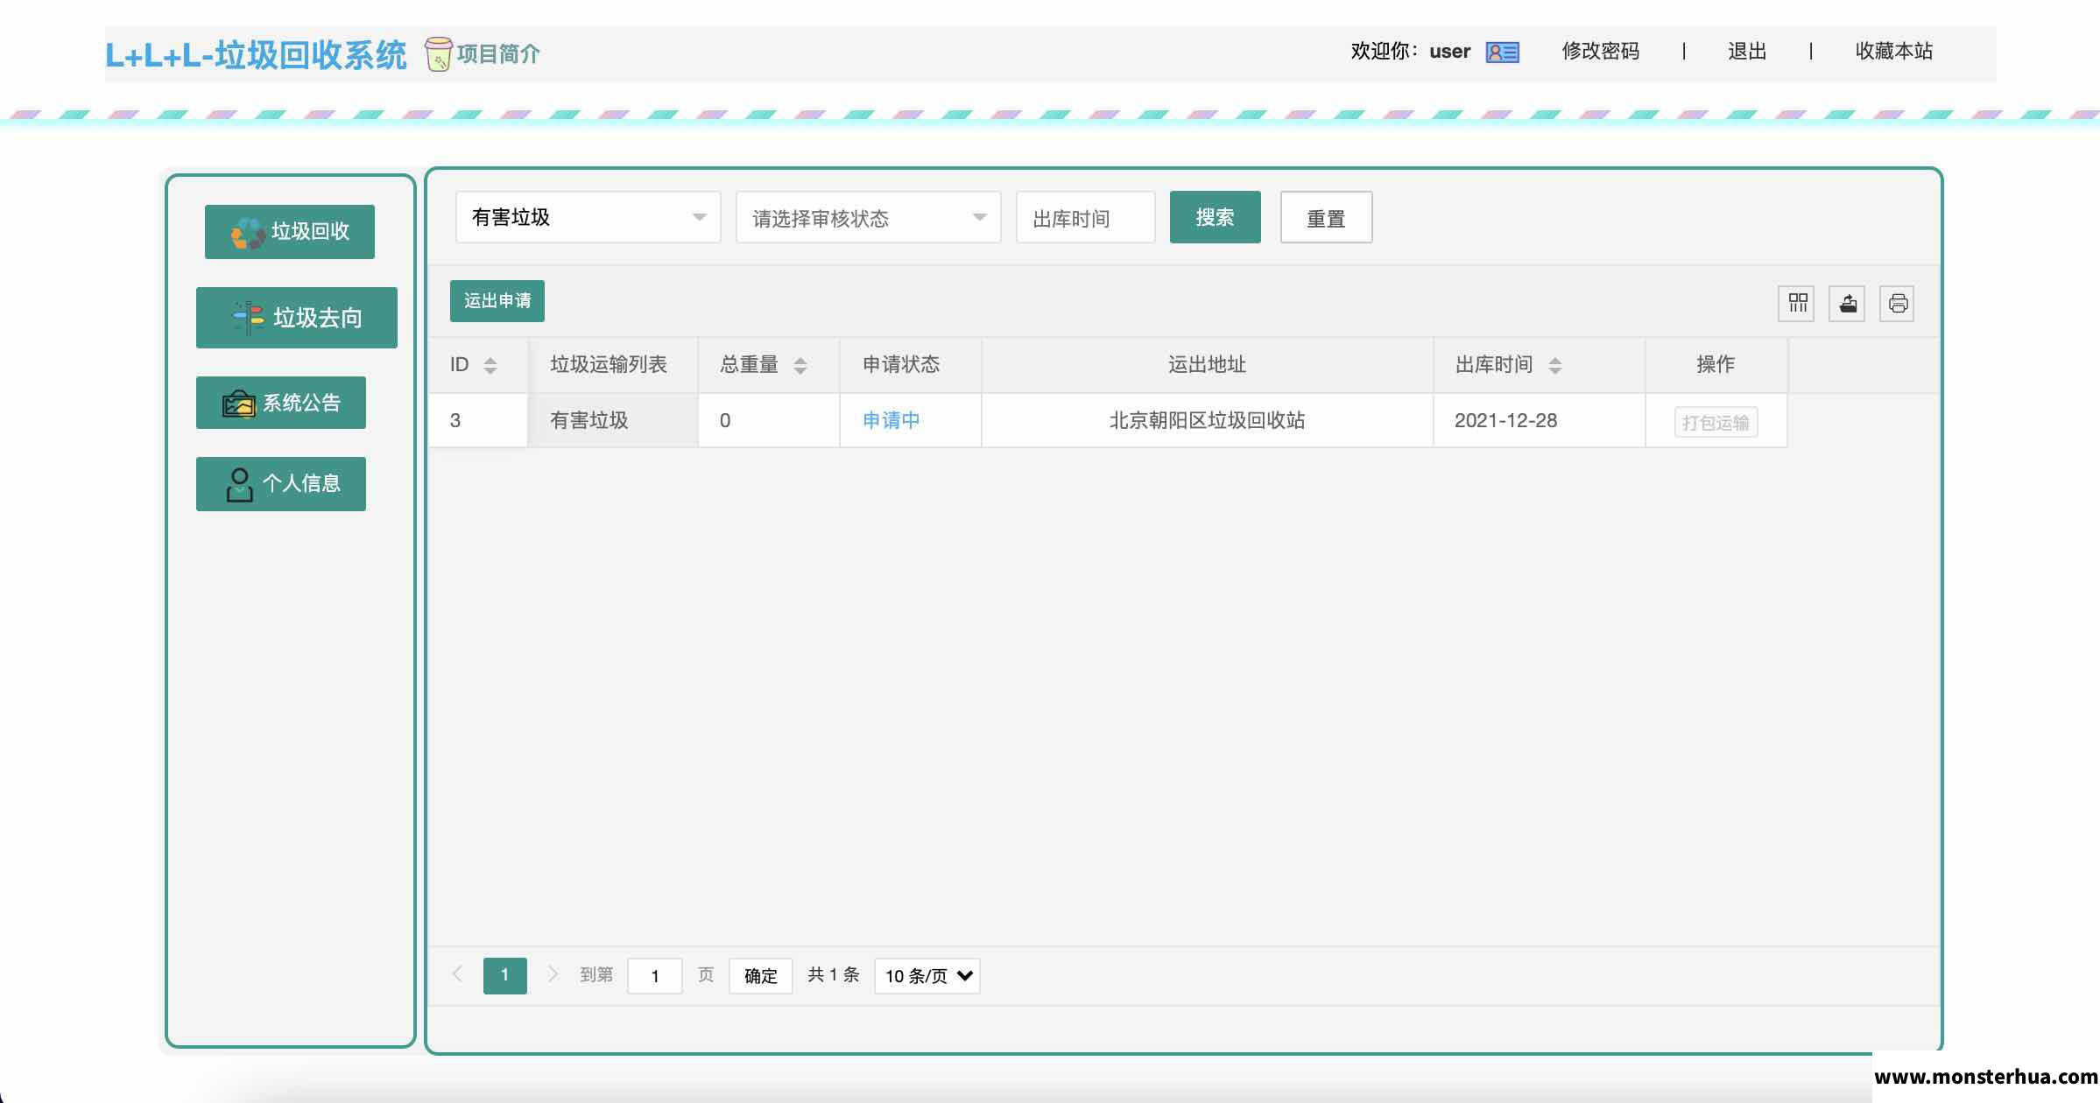Click the L+L+L-垃圾回收系统 site title
This screenshot has height=1103, width=2100.
click(x=256, y=55)
